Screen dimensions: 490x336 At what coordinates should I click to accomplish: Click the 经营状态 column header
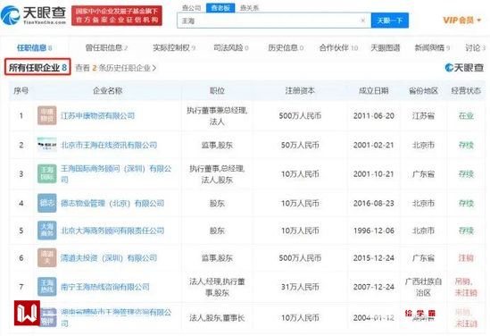coord(466,91)
